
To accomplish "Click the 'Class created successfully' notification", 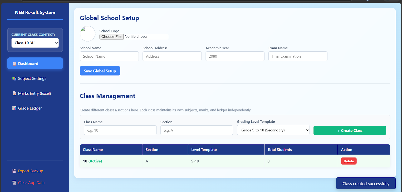I will 366,184.
